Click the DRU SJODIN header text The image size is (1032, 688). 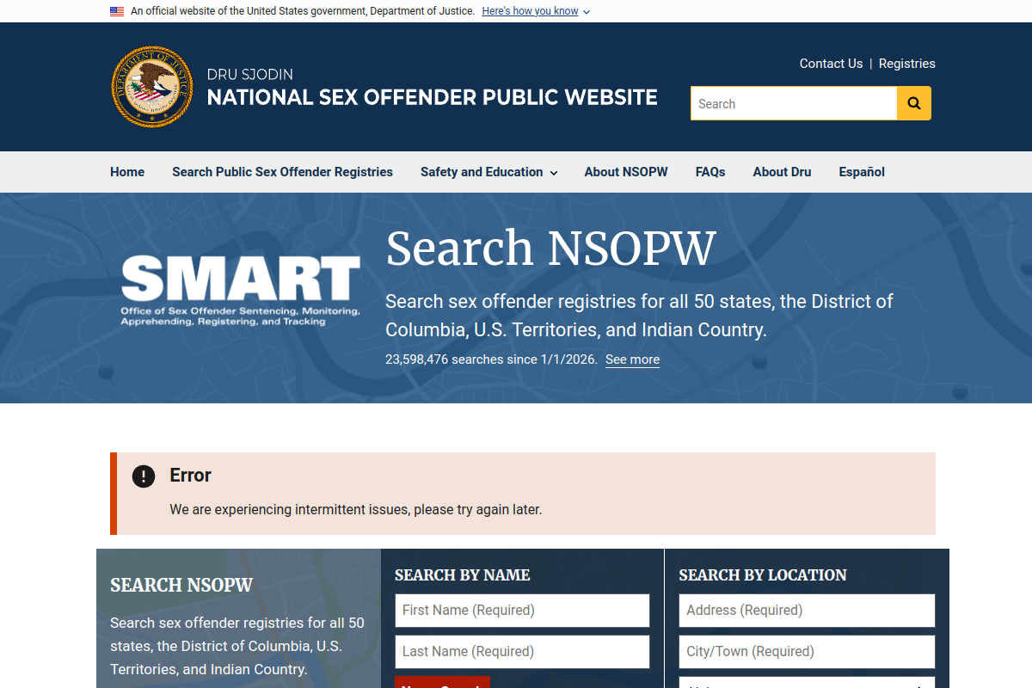(250, 75)
